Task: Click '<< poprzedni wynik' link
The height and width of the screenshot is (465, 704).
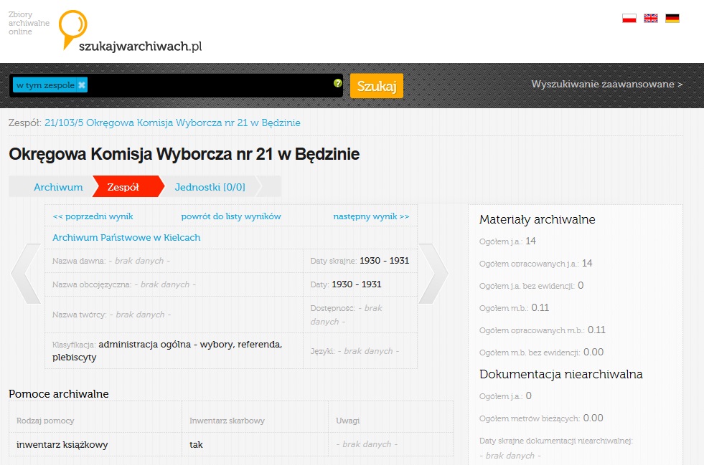Action: tap(93, 216)
